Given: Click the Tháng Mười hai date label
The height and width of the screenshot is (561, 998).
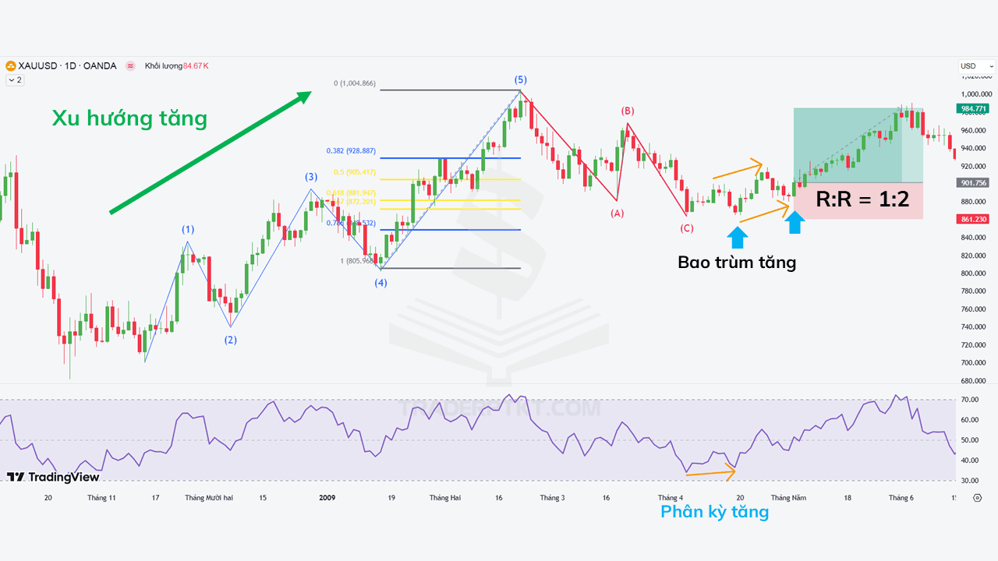Looking at the screenshot, I should (x=209, y=498).
